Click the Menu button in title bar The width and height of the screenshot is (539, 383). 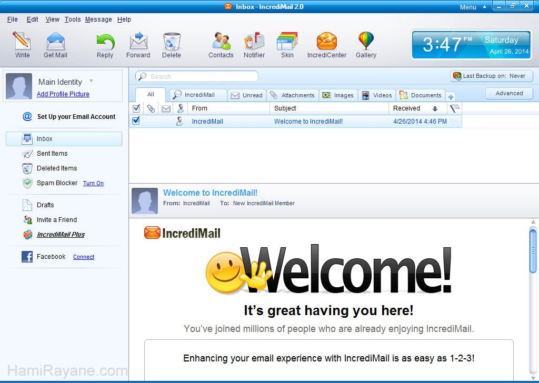pyautogui.click(x=468, y=7)
